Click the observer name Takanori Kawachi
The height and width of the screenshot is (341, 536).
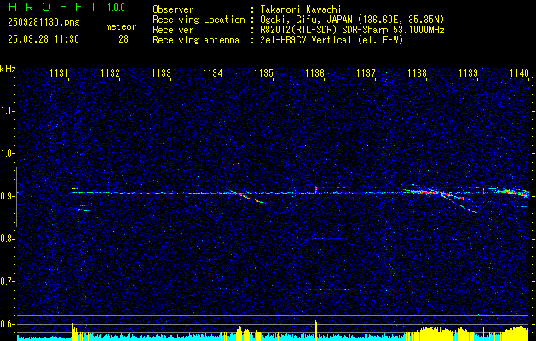pos(300,9)
